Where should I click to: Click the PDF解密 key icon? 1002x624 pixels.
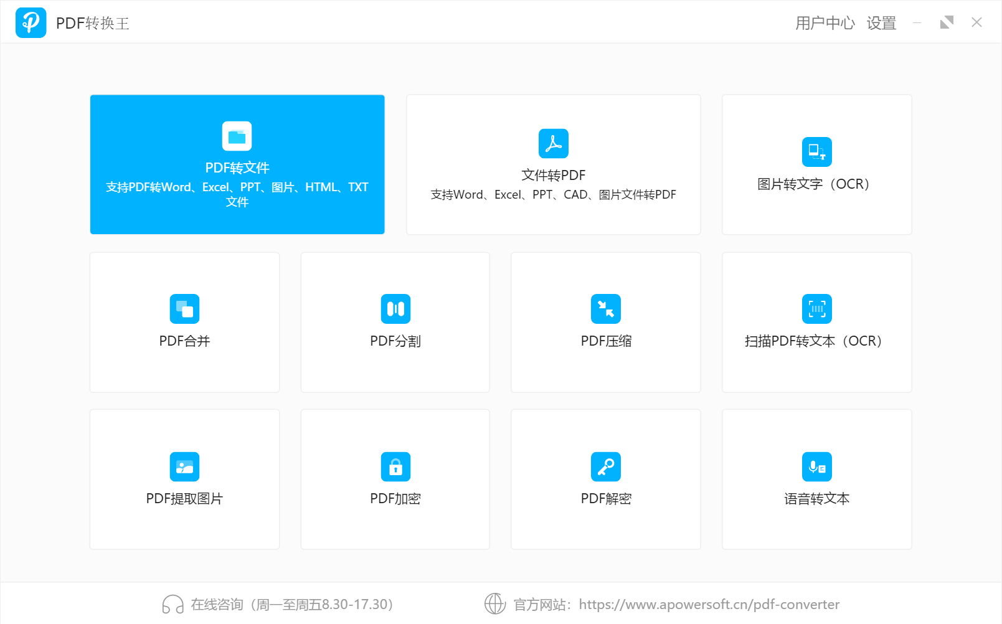coord(606,466)
